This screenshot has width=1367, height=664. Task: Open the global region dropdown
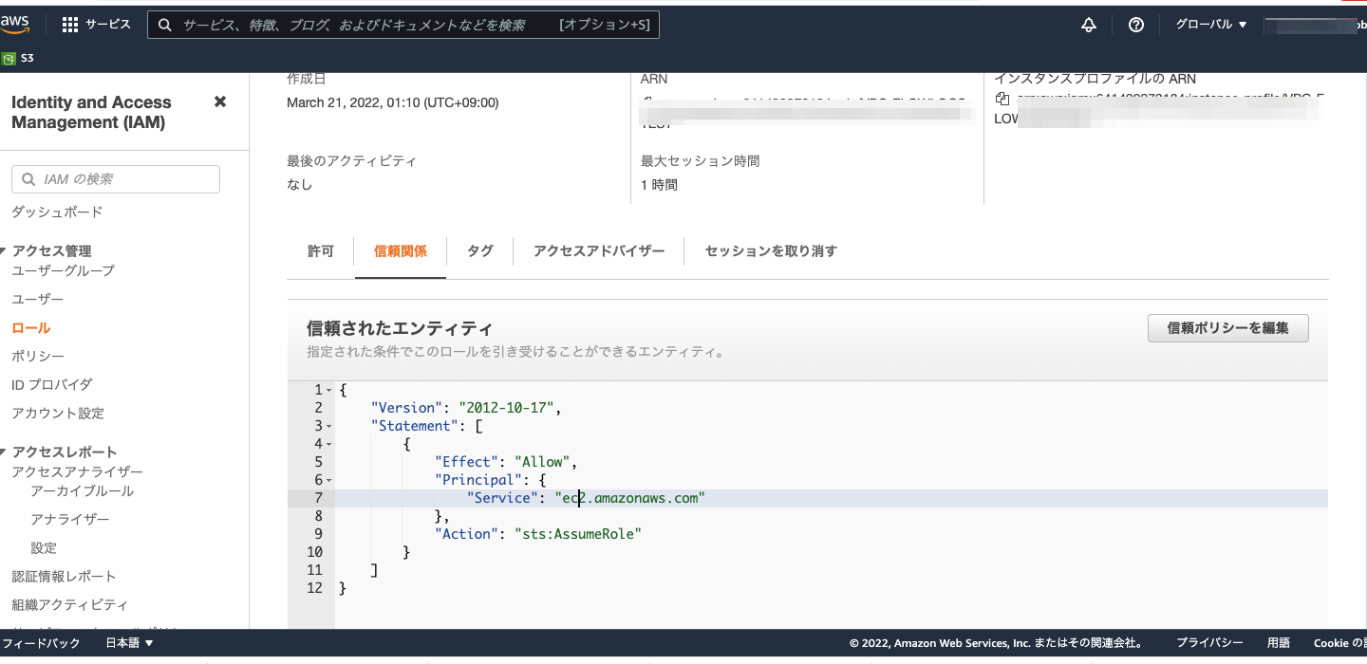tap(1211, 25)
